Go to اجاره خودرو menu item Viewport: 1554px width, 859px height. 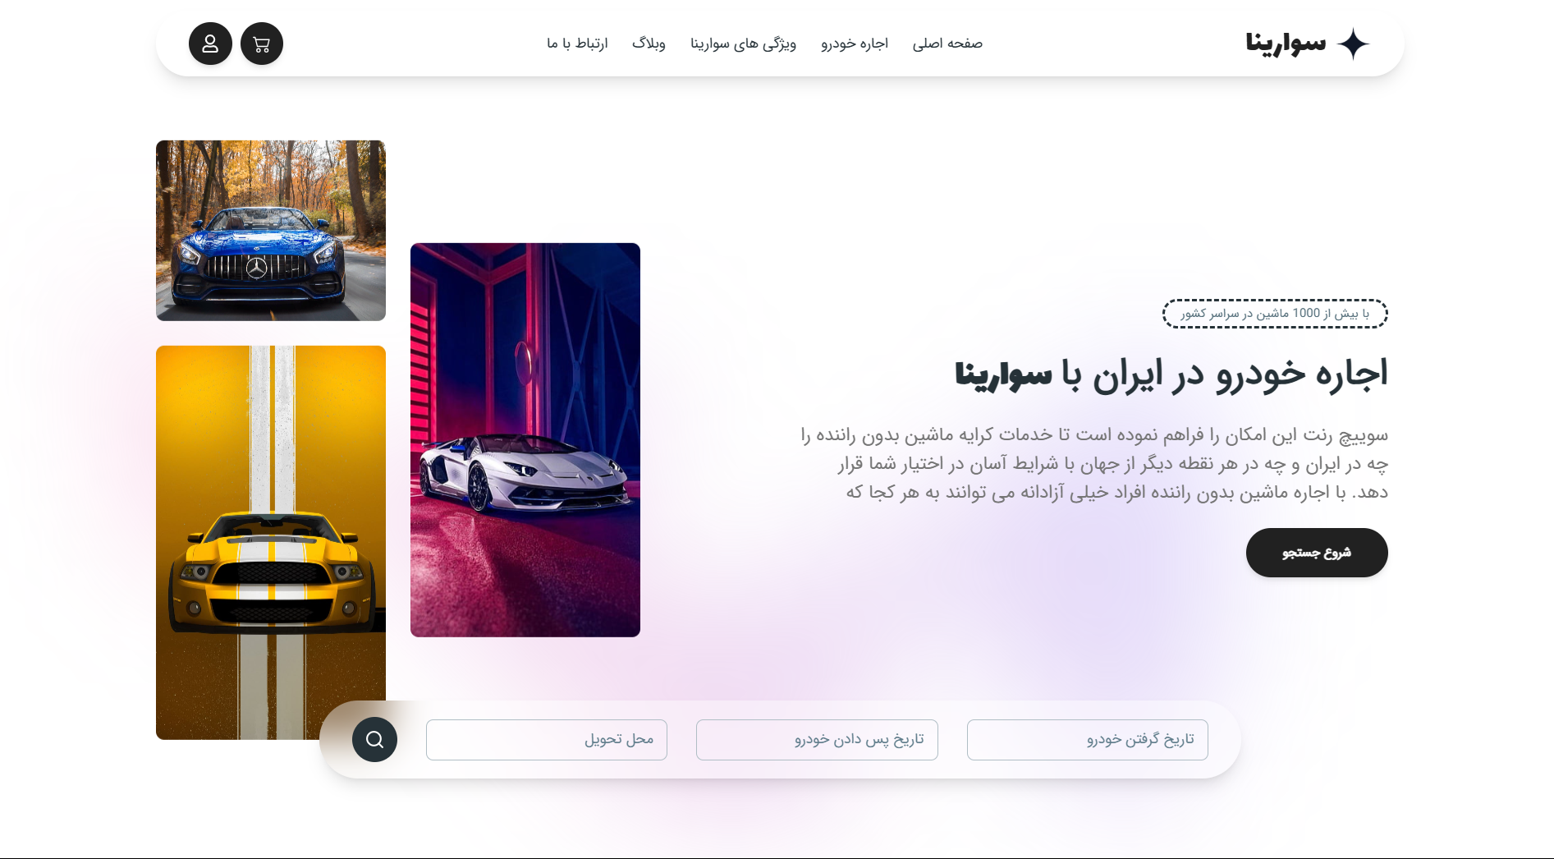pos(855,44)
